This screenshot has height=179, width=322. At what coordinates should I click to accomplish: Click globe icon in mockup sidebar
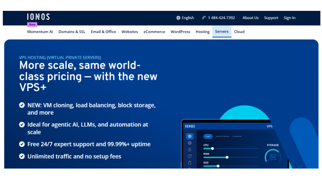(x=190, y=143)
